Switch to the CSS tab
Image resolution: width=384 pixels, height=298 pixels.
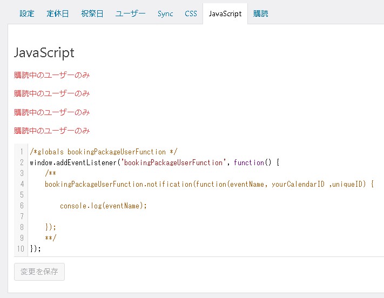pos(191,13)
